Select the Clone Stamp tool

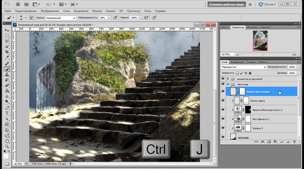[7, 74]
